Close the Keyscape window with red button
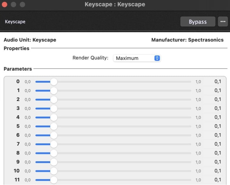Image resolution: width=230 pixels, height=185 pixels. click(4, 4)
